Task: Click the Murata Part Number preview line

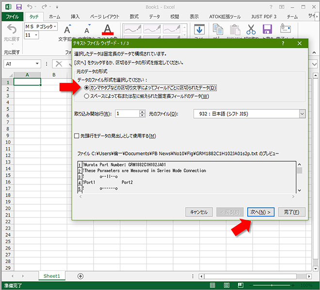Action: [x=124, y=165]
